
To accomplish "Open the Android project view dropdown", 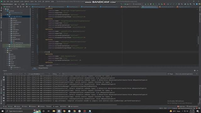I will (8, 7).
